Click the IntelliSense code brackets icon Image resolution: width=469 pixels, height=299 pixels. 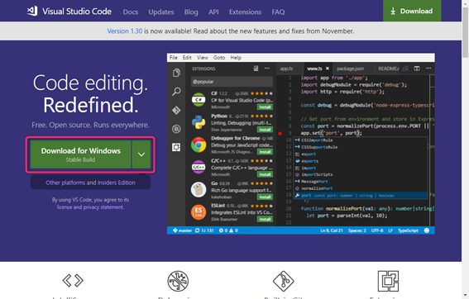point(73,281)
